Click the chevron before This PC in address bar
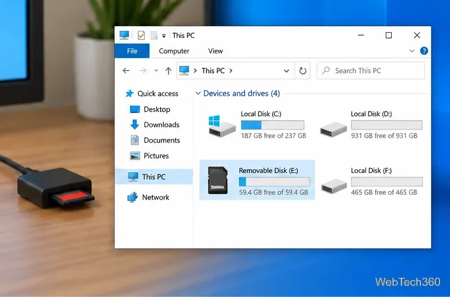Image resolution: width=450 pixels, height=297 pixels. [195, 71]
